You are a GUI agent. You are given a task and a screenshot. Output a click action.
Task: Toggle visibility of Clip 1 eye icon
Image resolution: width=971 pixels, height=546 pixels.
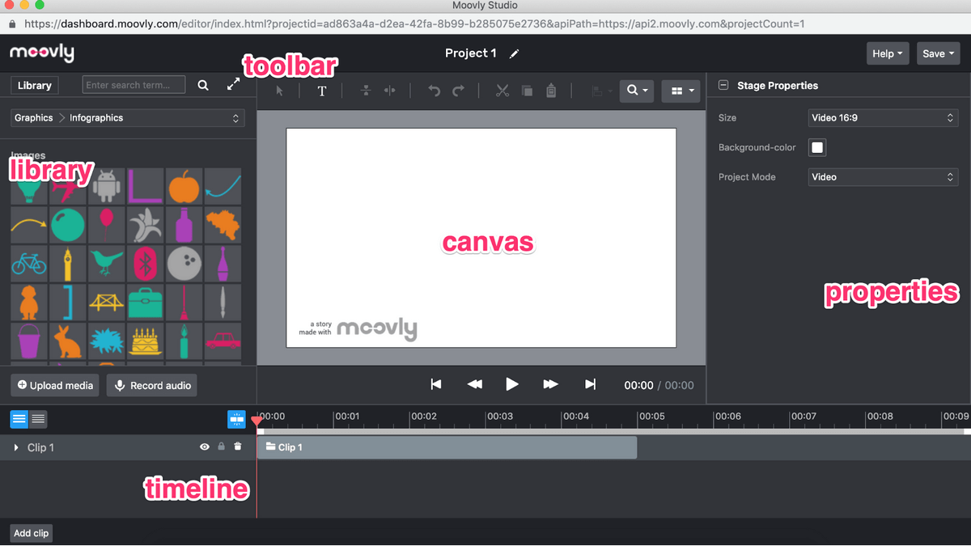(x=205, y=447)
